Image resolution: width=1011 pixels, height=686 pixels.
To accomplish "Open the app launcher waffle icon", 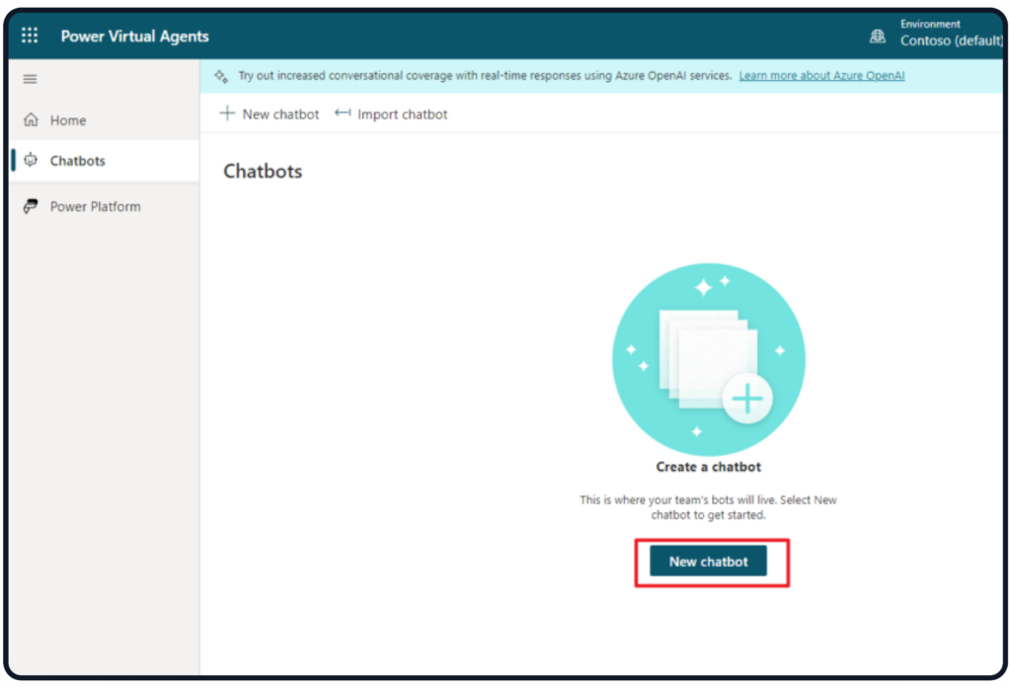I will (30, 36).
